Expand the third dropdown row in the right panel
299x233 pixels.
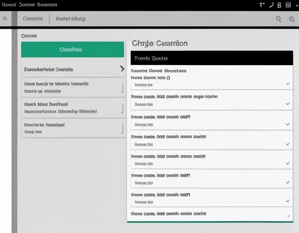[x=288, y=124]
